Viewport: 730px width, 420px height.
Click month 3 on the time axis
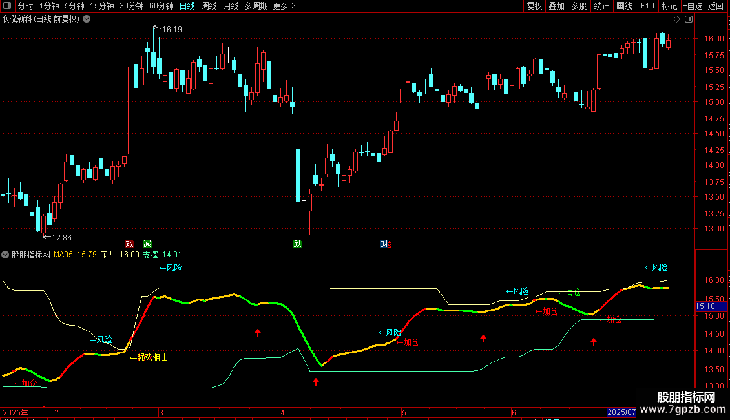[161, 412]
